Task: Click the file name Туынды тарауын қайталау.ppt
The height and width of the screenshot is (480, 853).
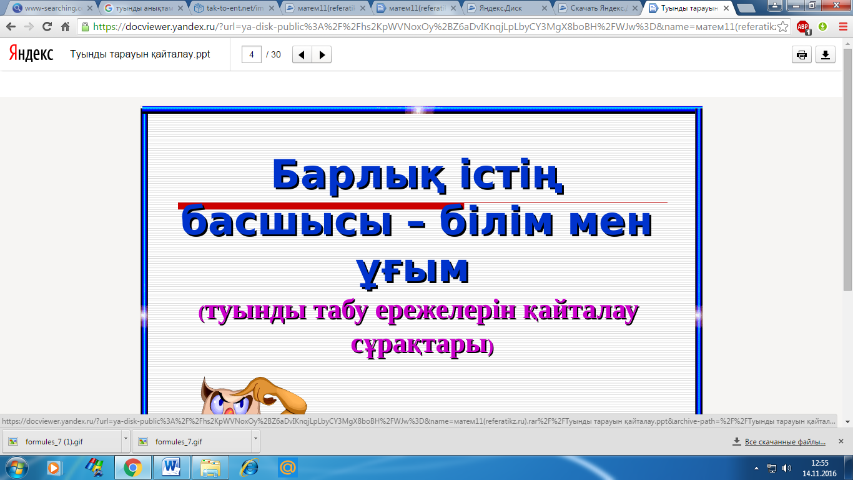Action: pos(141,54)
